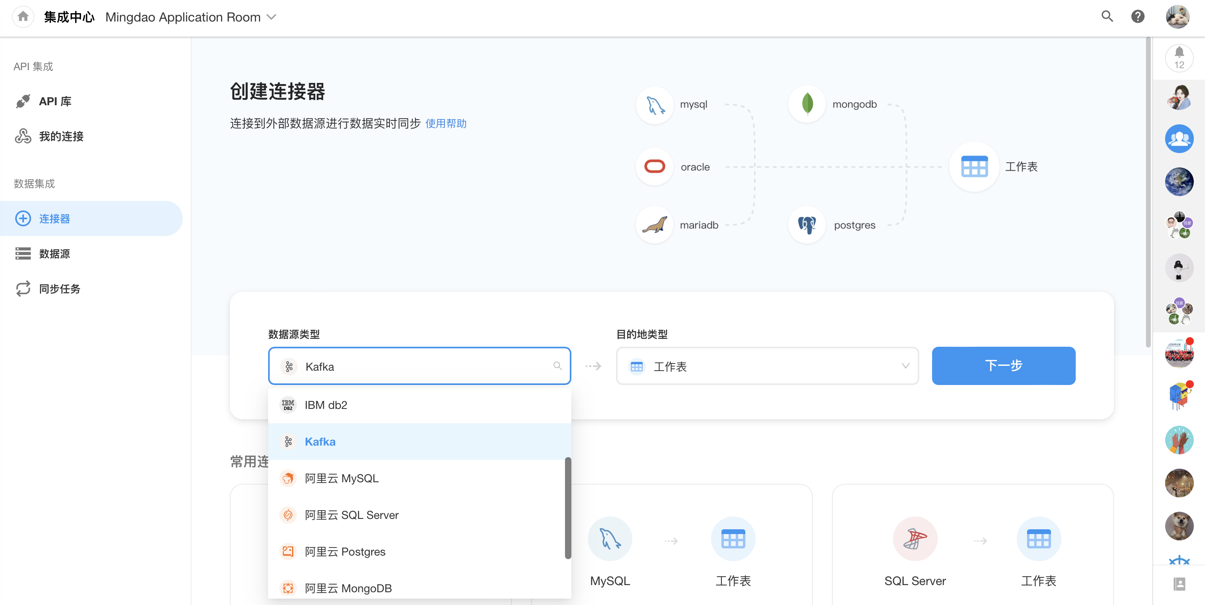Go to 同步任务 in sidebar

[59, 289]
